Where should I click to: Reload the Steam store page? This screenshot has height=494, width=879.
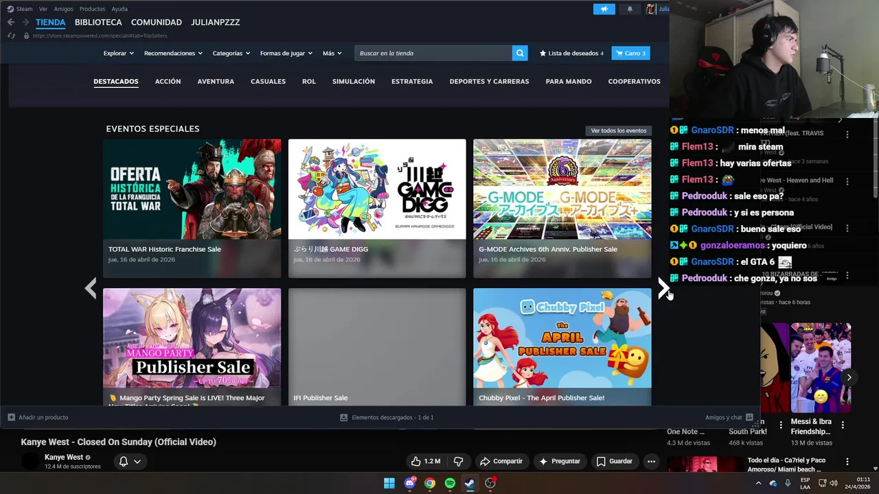(11, 36)
